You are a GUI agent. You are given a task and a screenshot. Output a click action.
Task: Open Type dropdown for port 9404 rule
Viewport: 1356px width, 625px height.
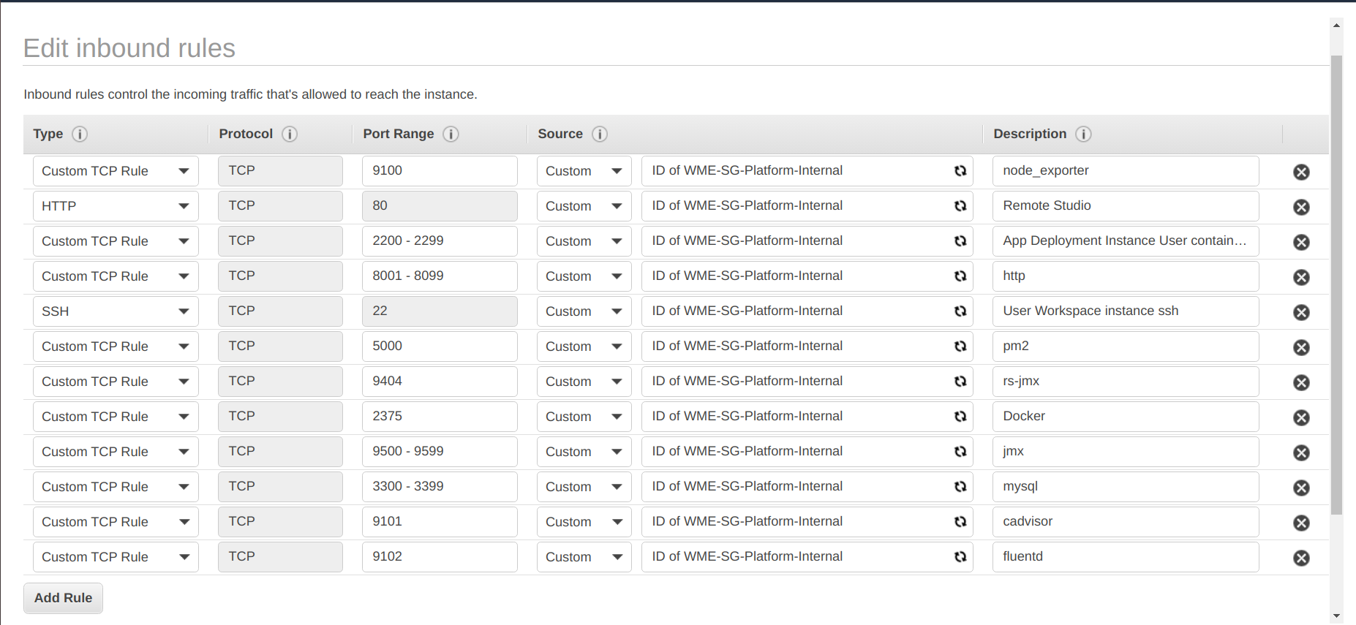tap(116, 382)
